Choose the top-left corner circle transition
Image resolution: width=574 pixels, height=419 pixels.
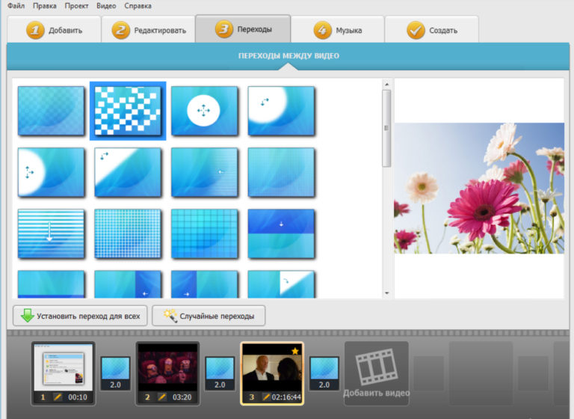coord(281,111)
